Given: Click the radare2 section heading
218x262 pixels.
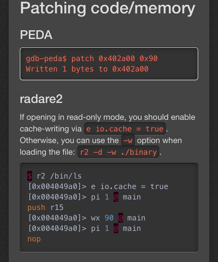Looking at the screenshot, I should pyautogui.click(x=41, y=99).
